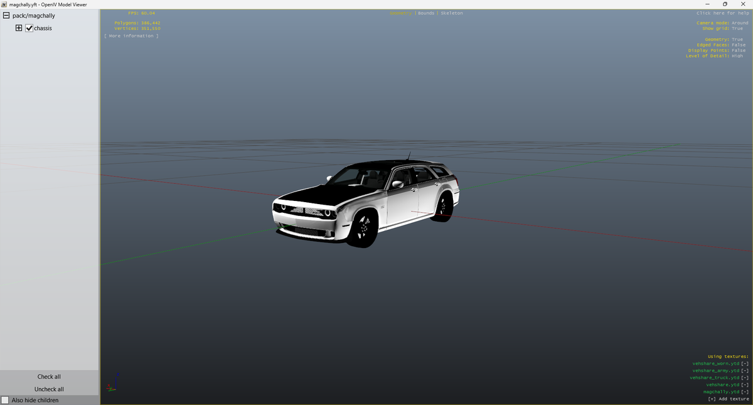Remove vehshare_army.ytd via its [-] icon
Image resolution: width=753 pixels, height=405 pixels.
tap(745, 370)
